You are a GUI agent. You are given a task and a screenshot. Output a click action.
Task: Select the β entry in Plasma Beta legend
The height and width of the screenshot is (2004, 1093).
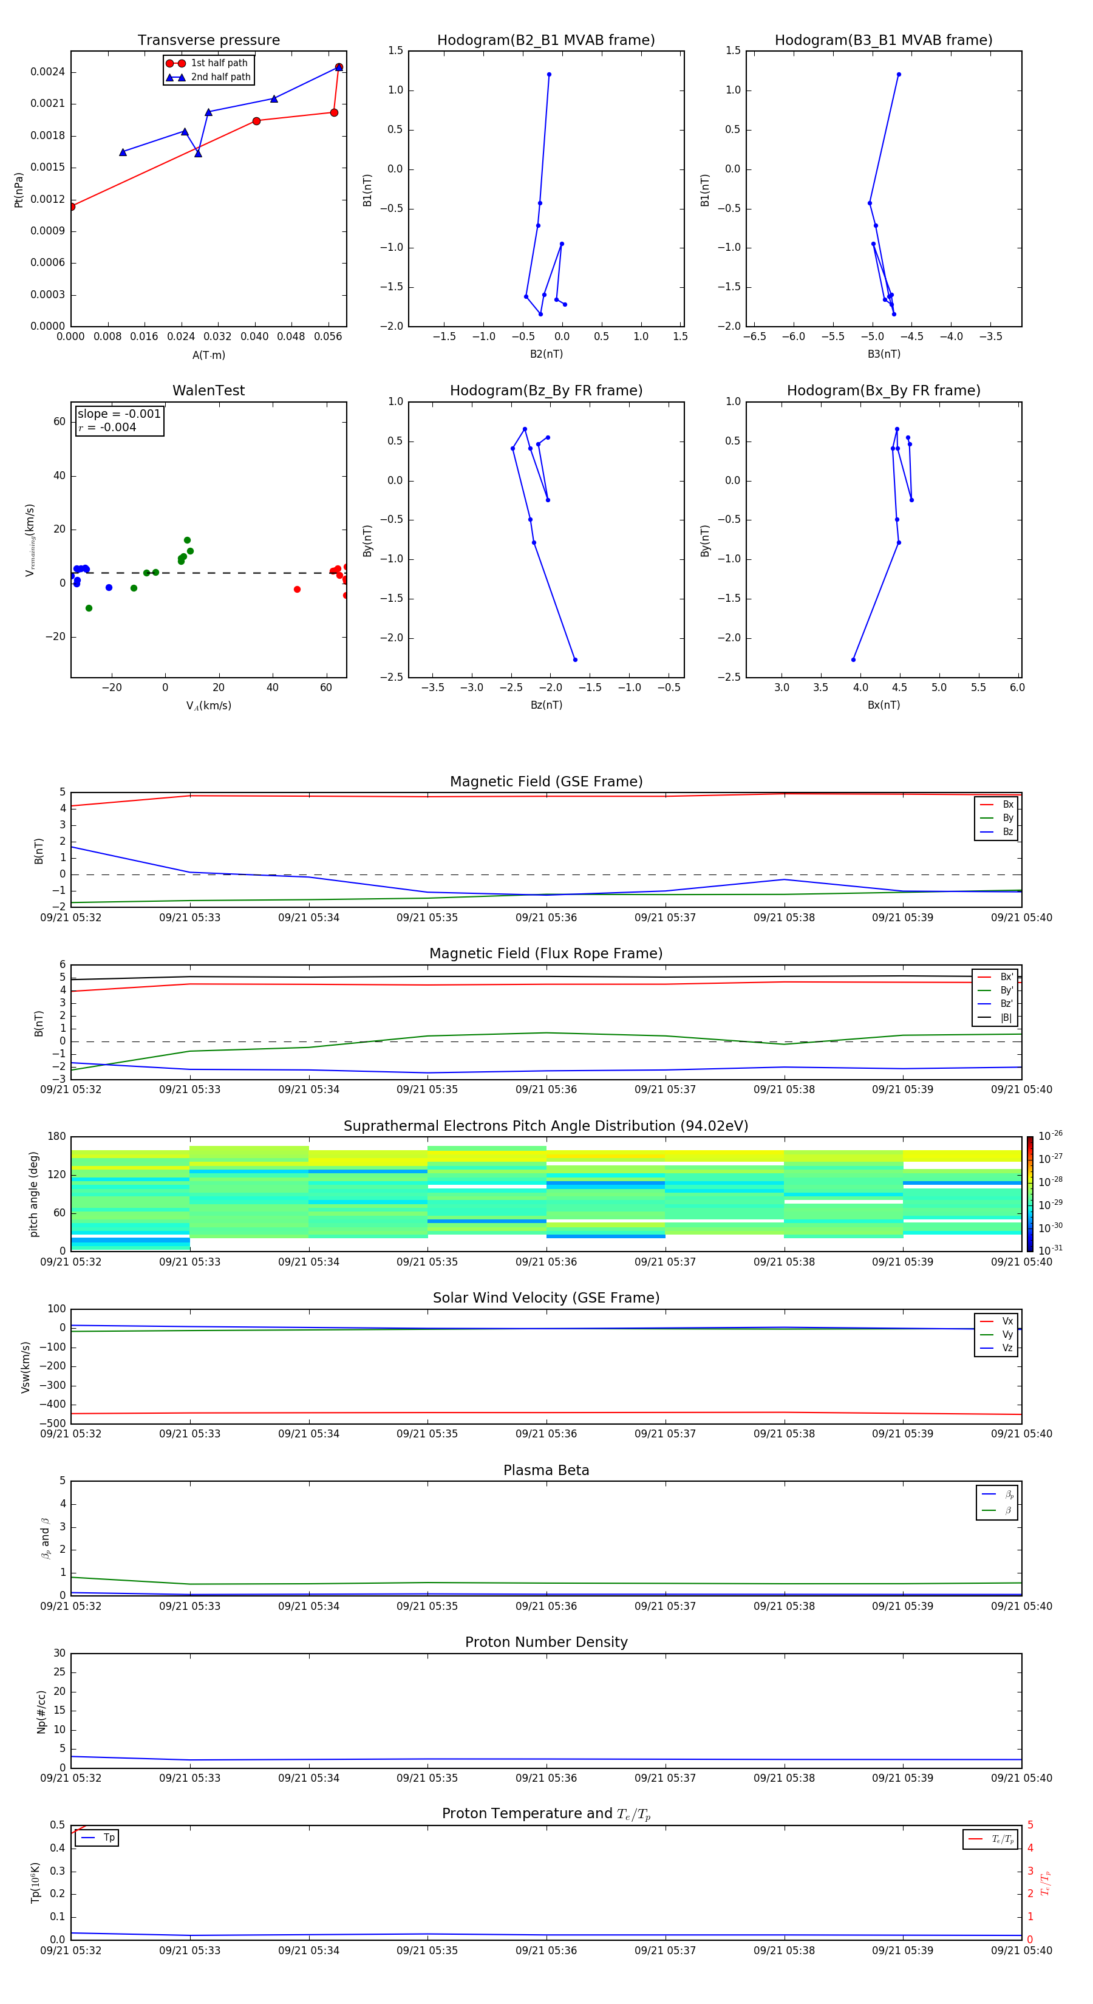(997, 1510)
